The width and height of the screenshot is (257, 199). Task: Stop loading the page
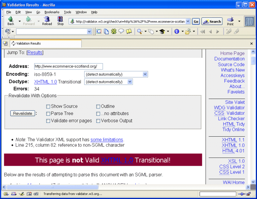coord(60,21)
